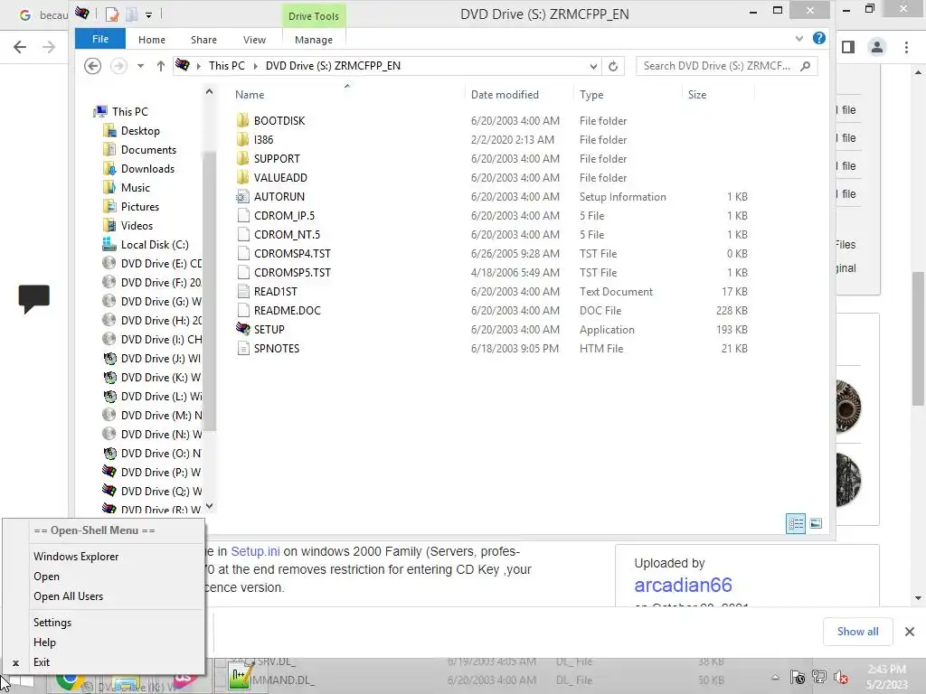The image size is (926, 694).
Task: Select the CDROM_NT.5 file
Action: click(x=287, y=234)
